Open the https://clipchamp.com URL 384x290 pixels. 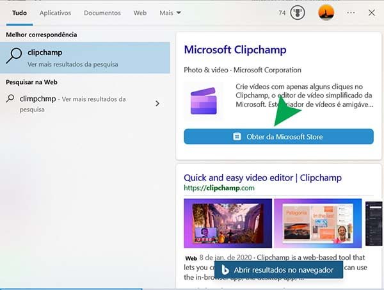pos(219,188)
